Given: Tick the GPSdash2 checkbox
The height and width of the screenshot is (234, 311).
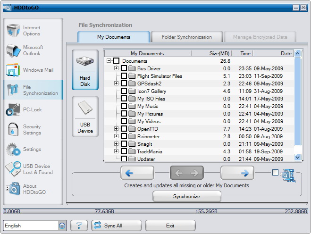Looking at the screenshot, I should coord(124,84).
